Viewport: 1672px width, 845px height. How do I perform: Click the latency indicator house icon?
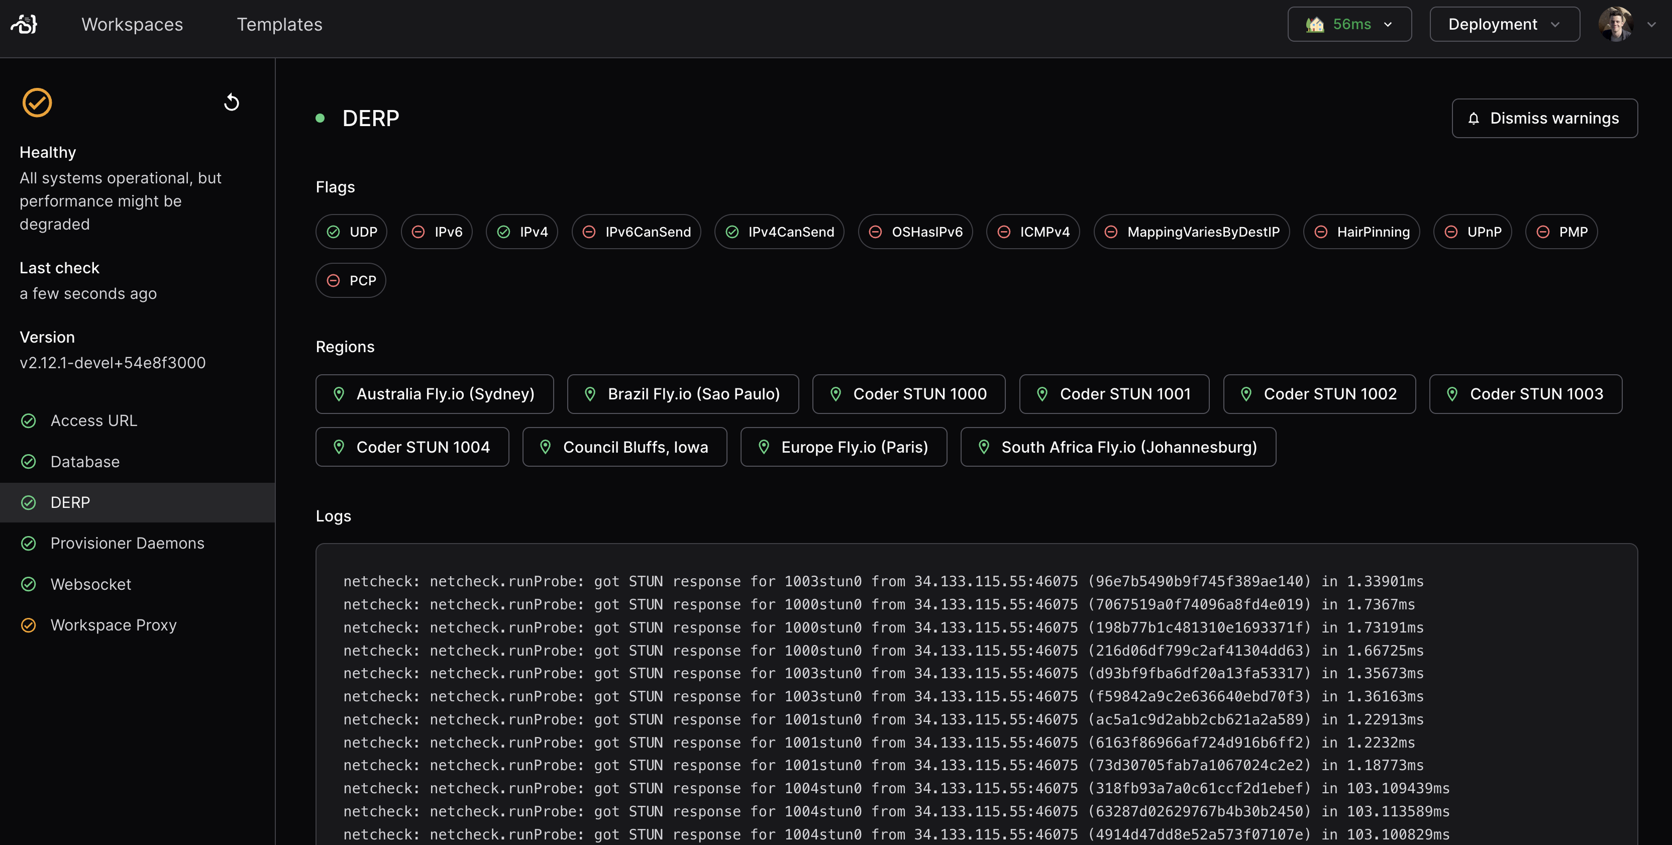pyautogui.click(x=1315, y=24)
